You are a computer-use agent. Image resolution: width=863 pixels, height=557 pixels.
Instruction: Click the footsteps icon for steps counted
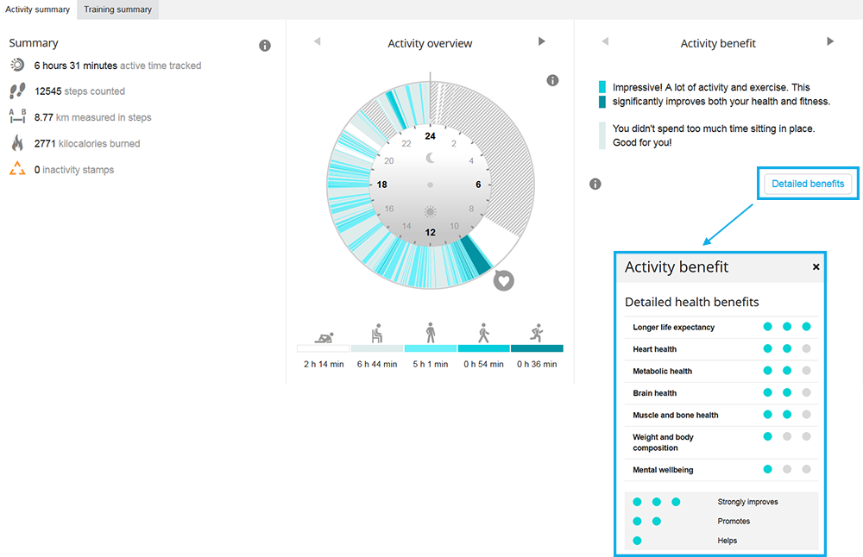(x=17, y=91)
